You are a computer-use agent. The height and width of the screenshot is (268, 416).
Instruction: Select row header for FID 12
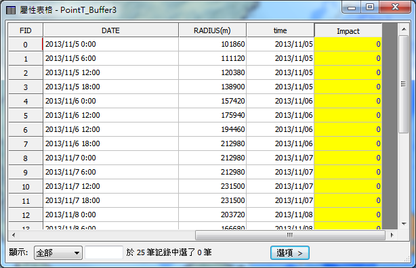[x=26, y=215]
